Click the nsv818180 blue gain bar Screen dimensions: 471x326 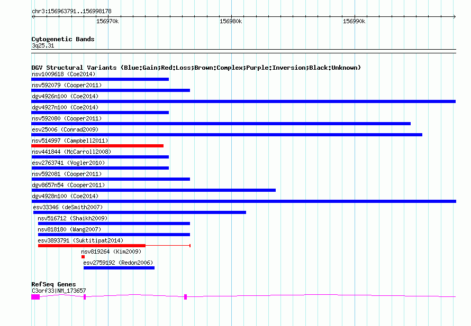tap(114, 235)
